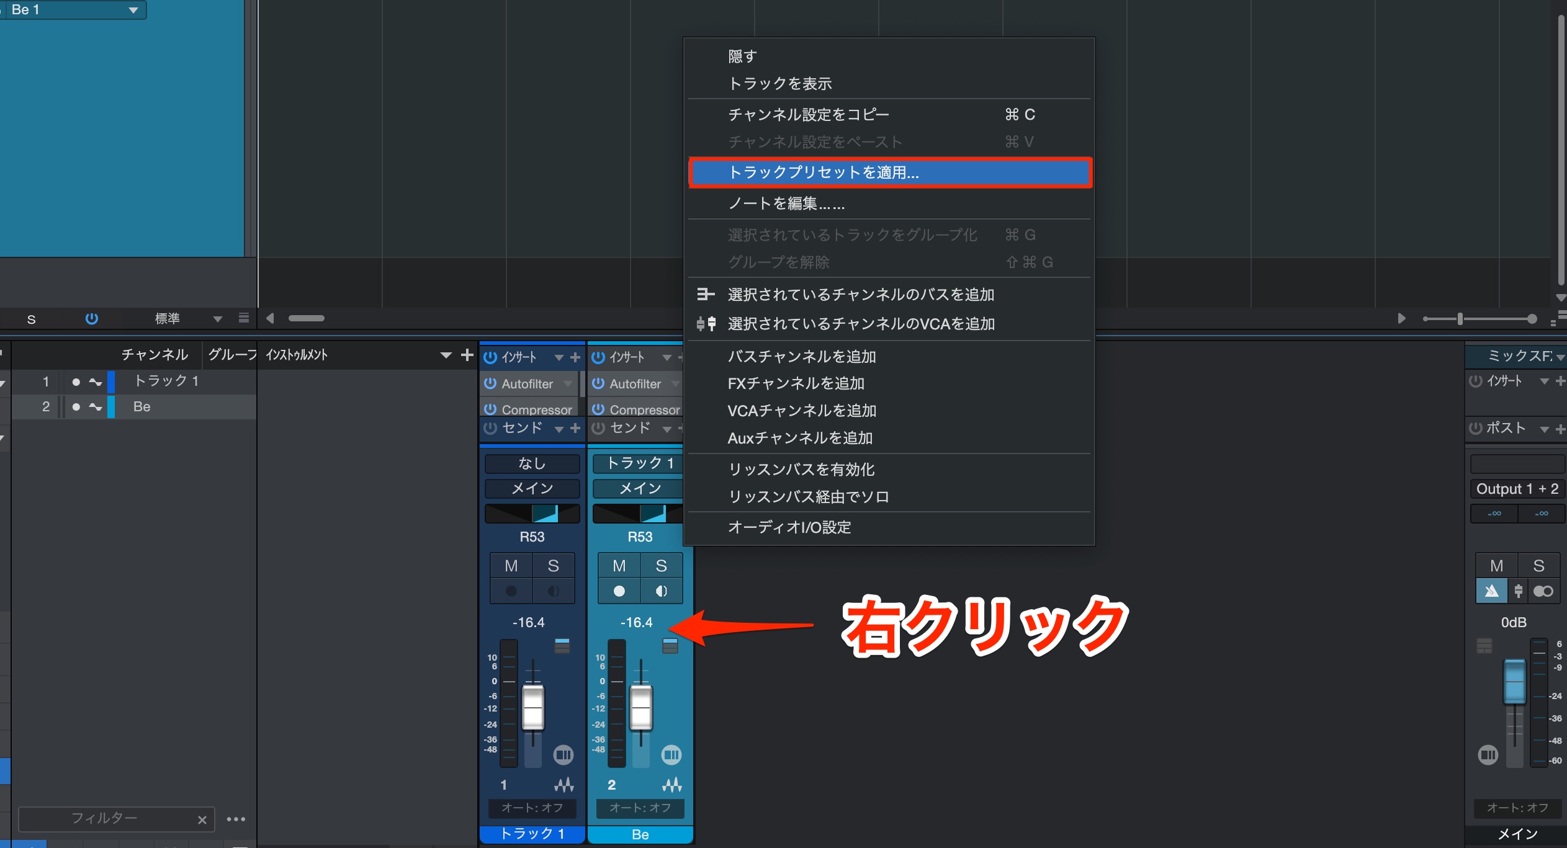
Task: Toggle Autofilter power on channel 1
Action: click(490, 383)
